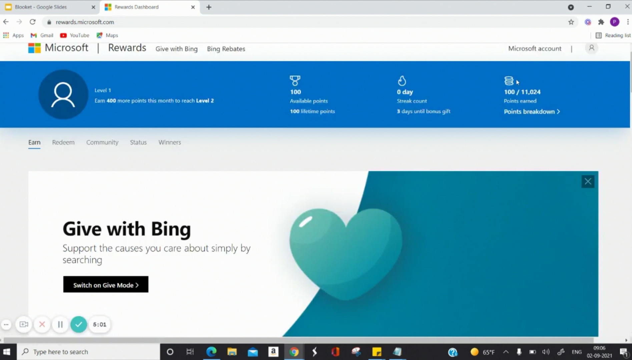Open the Amazon app from taskbar
This screenshot has width=632, height=360.
pyautogui.click(x=273, y=352)
